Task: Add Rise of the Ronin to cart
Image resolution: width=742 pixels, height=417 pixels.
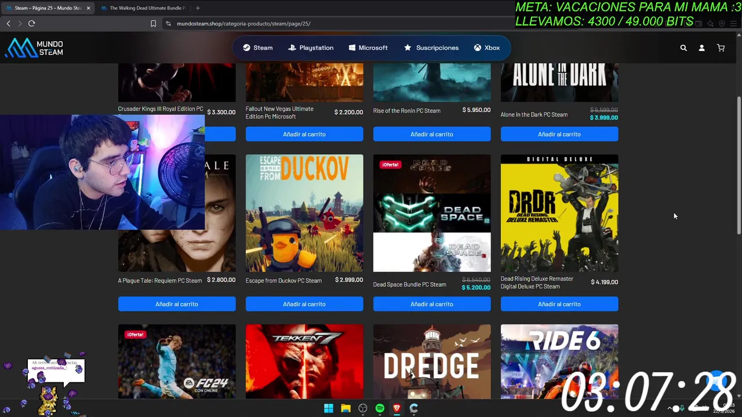Action: coord(432,134)
